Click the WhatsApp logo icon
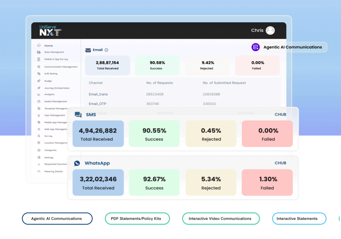 (x=77, y=163)
